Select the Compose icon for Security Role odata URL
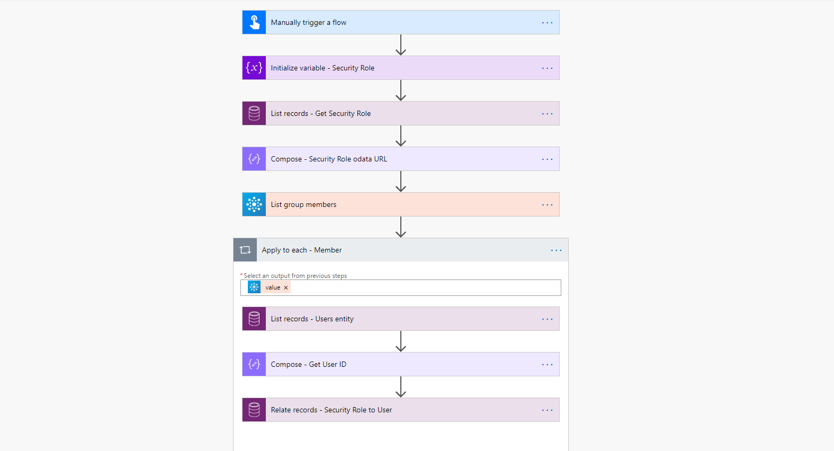 [x=254, y=158]
